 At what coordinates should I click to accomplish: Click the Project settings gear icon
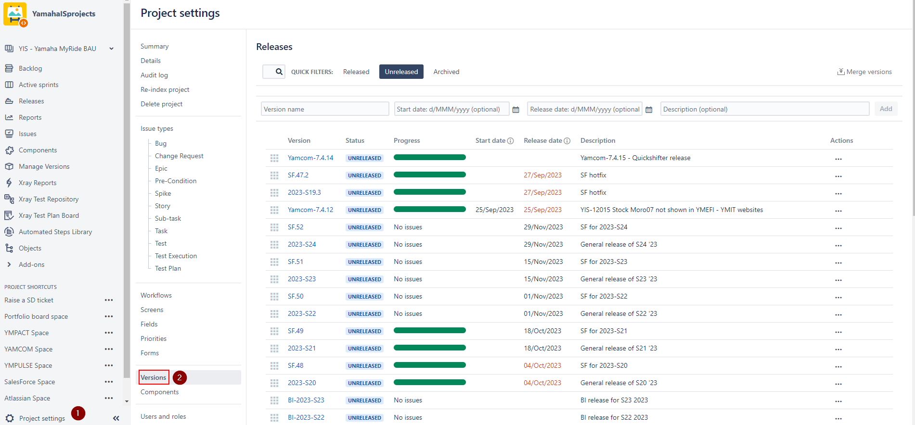(x=10, y=418)
